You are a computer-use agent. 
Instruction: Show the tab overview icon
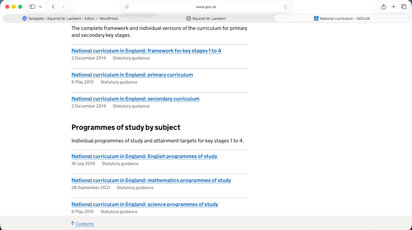(x=404, y=7)
